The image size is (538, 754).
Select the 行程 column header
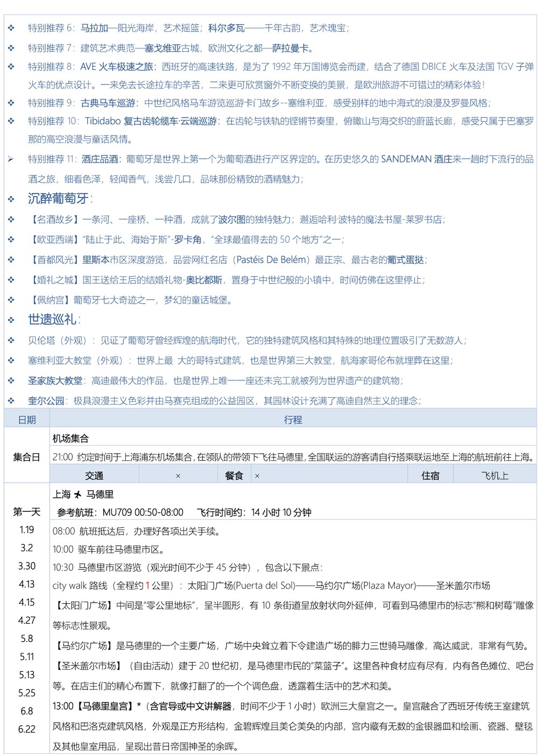293,420
